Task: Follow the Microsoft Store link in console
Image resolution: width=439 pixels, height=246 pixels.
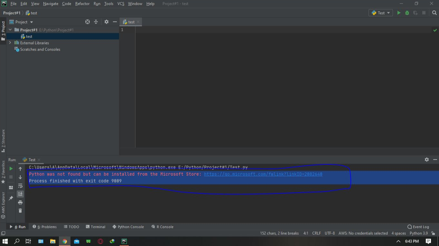Action: tap(263, 174)
